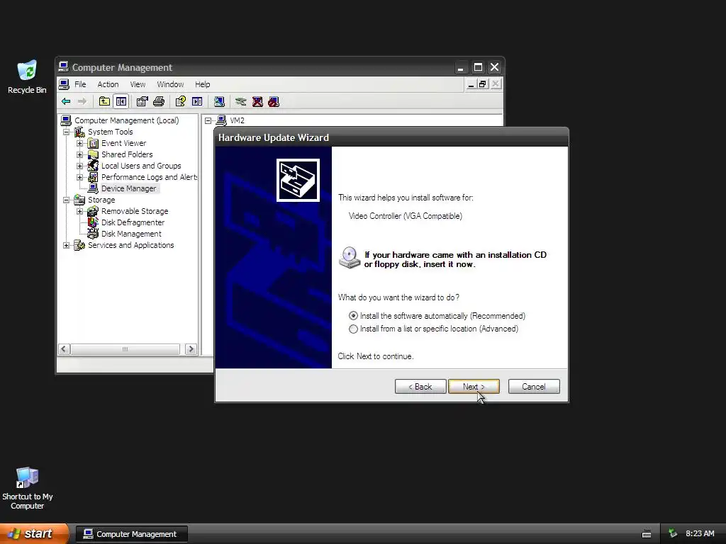Collapse the System Tools tree node
Viewport: 726px width, 544px height.
[67, 132]
